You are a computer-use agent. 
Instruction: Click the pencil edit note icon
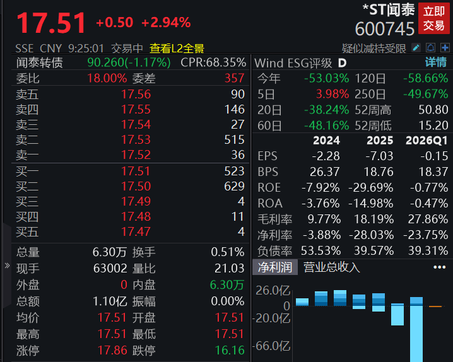[x=416, y=48]
